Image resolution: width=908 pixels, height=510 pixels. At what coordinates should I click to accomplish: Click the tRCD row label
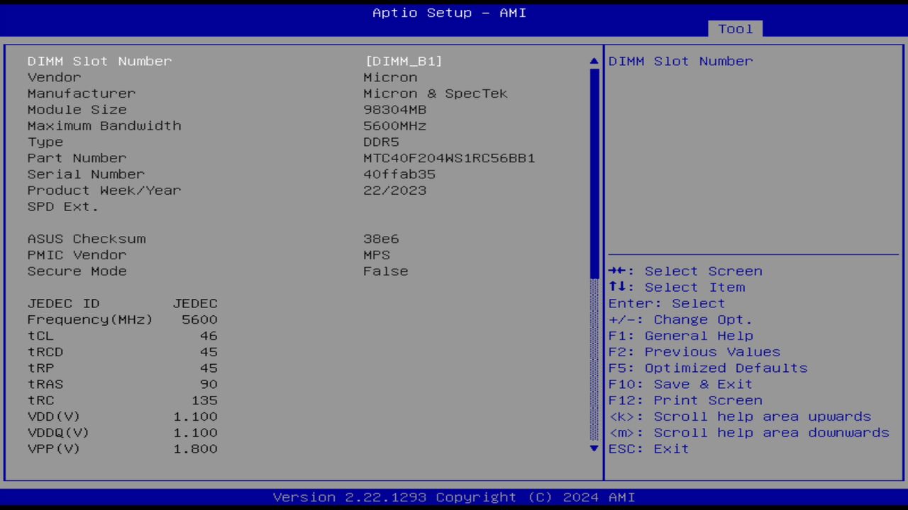click(45, 352)
